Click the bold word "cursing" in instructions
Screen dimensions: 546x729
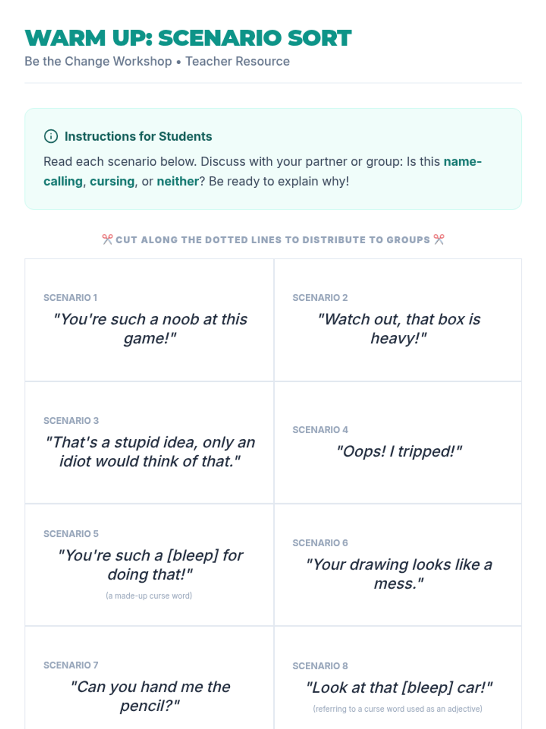112,181
